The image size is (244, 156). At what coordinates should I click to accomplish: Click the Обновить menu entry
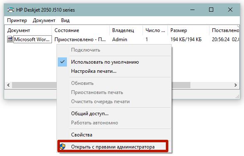tap(114, 83)
